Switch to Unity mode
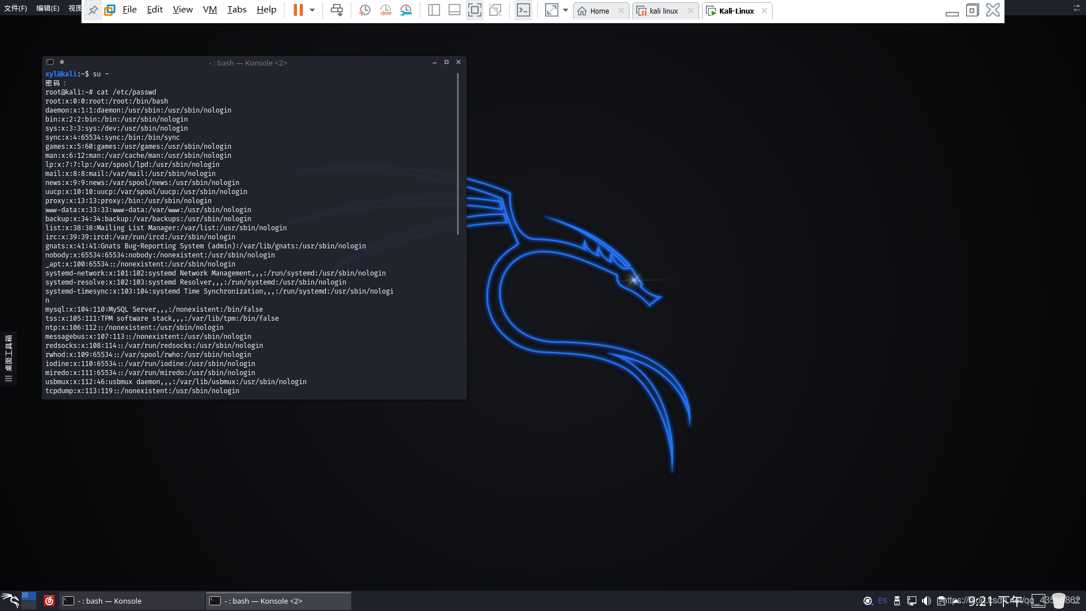Screen dimensions: 1086x611 pyautogui.click(x=495, y=10)
